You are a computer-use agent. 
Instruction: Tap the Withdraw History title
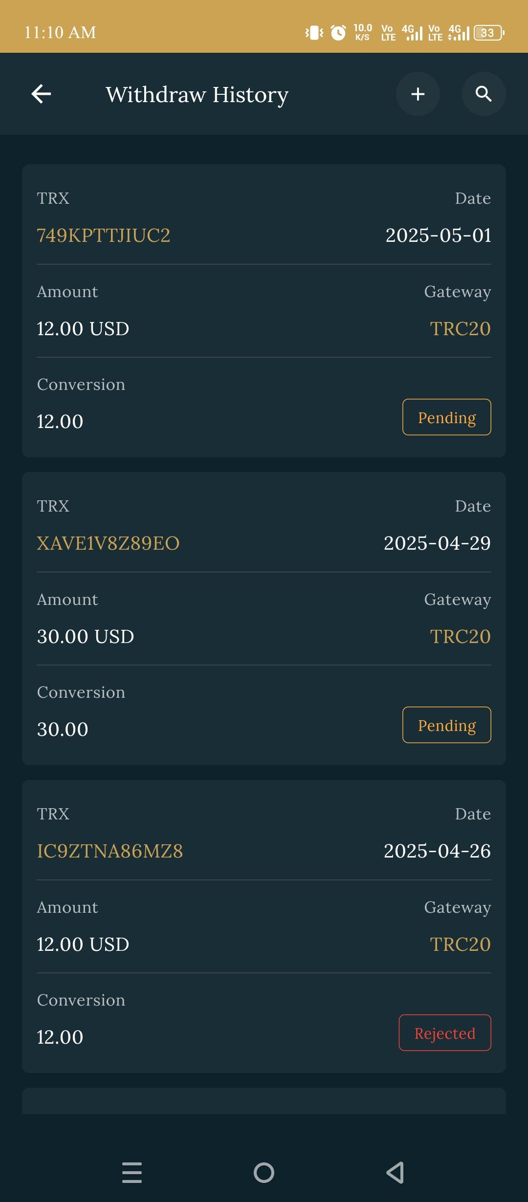click(x=197, y=95)
